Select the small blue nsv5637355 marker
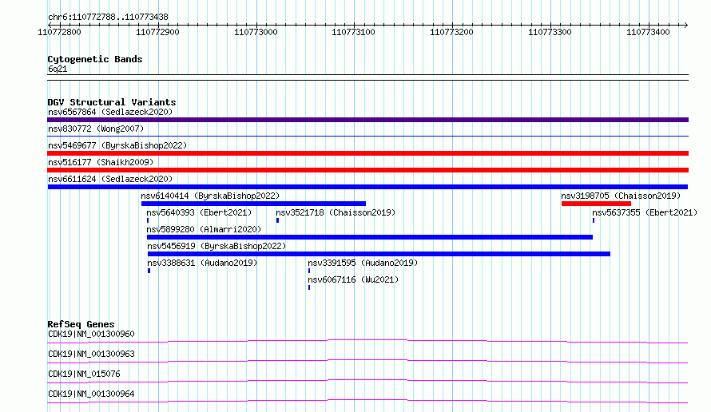The width and height of the screenshot is (711, 412). [x=593, y=220]
